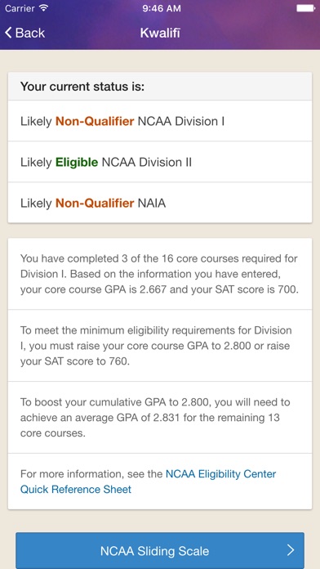Tap the 9:46 AM clock
The height and width of the screenshot is (569, 320).
click(x=162, y=8)
